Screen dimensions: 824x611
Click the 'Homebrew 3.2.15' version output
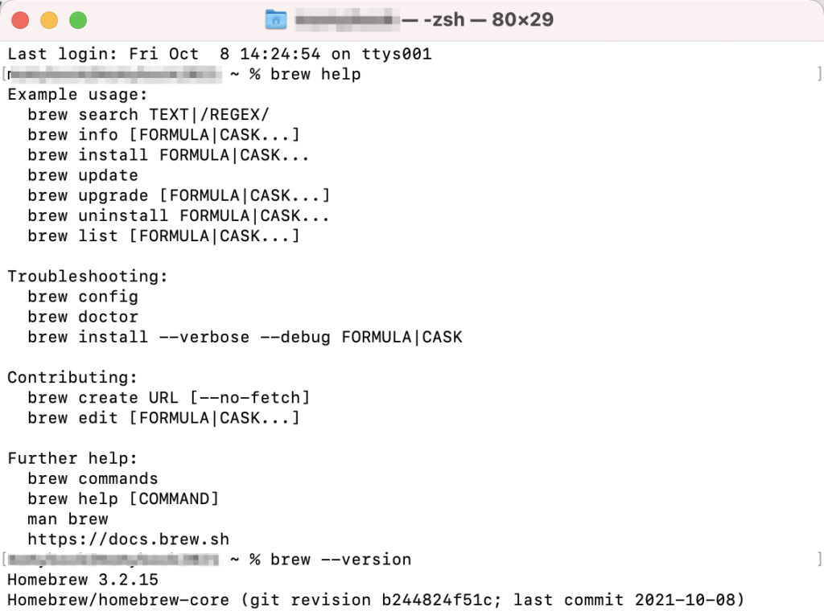[x=83, y=580]
